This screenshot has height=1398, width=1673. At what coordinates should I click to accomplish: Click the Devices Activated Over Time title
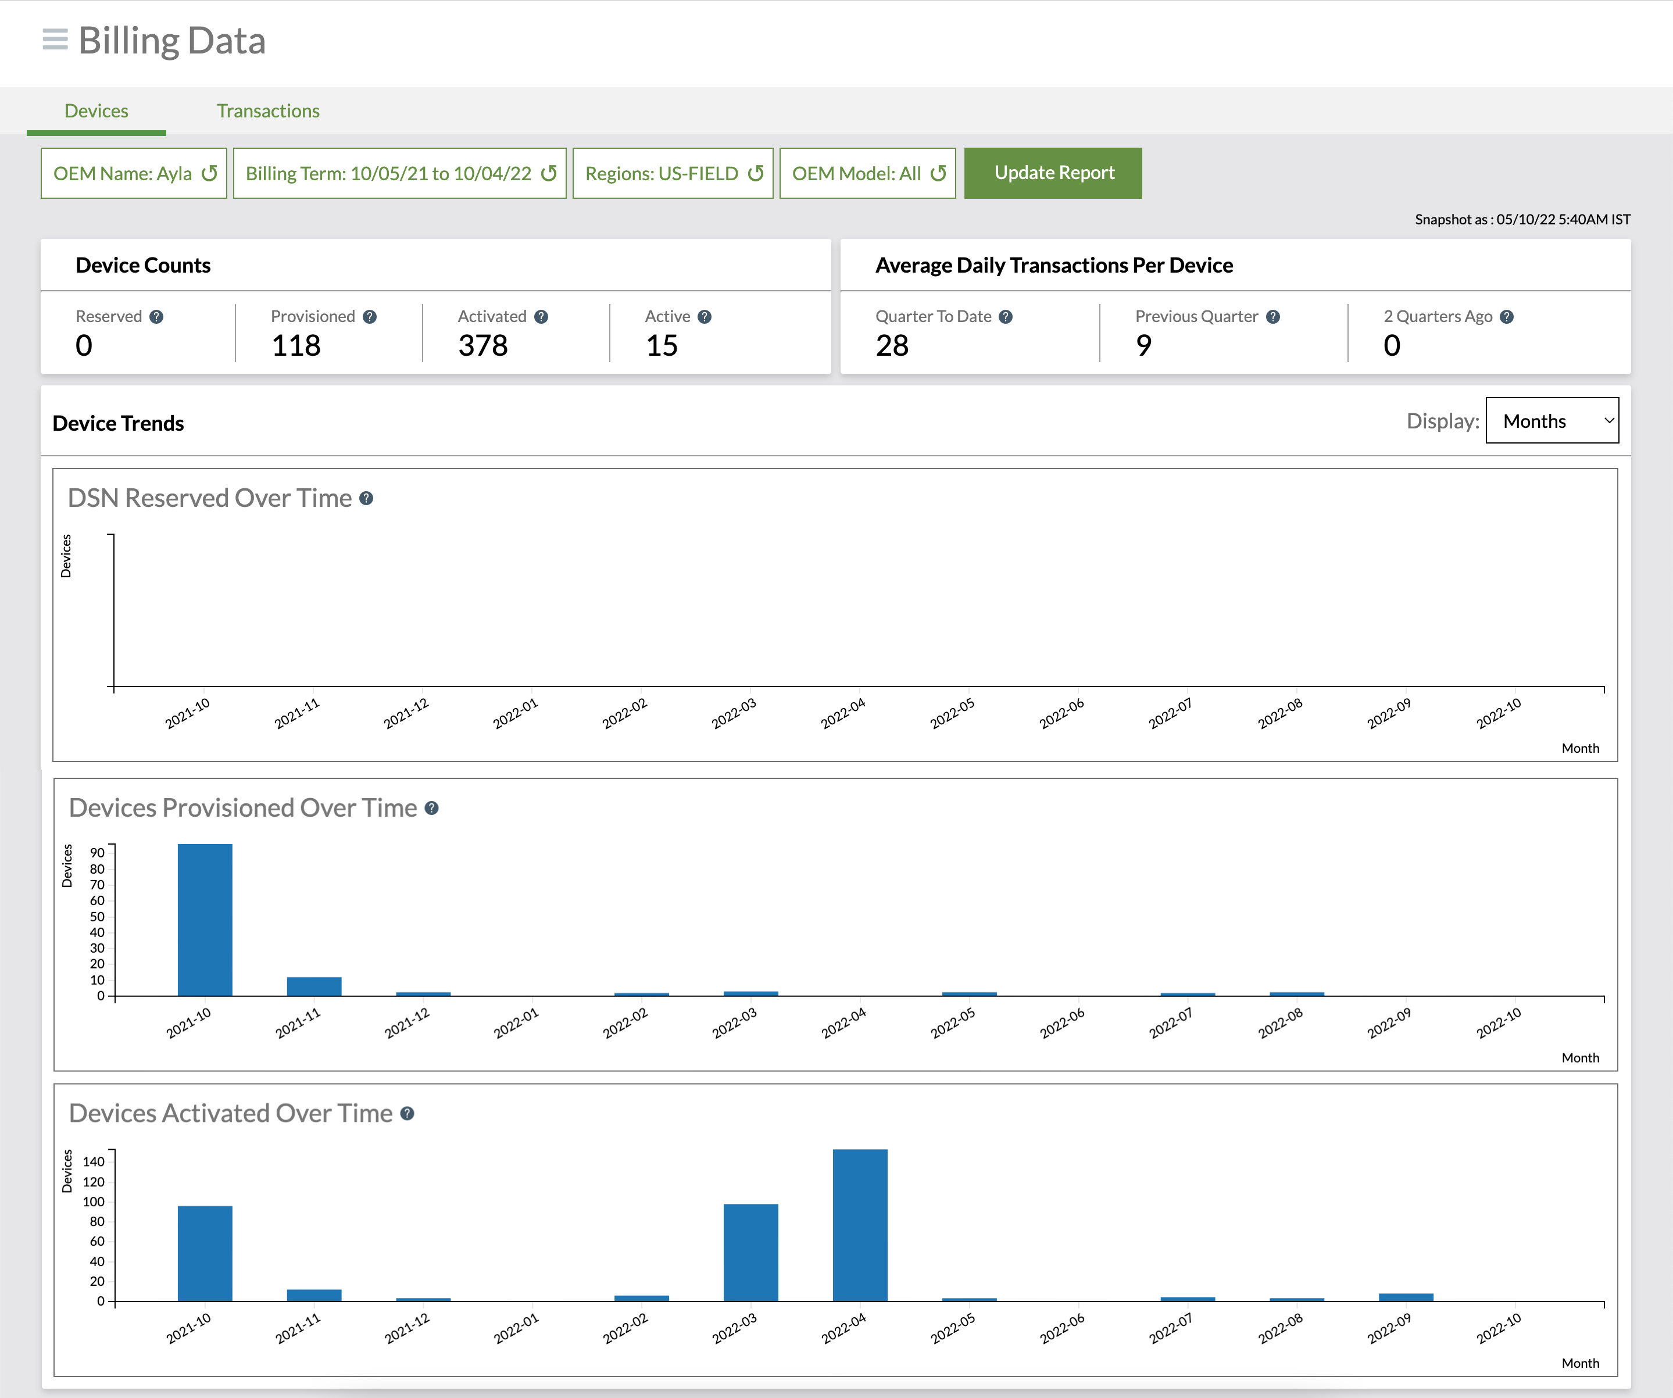[231, 1113]
